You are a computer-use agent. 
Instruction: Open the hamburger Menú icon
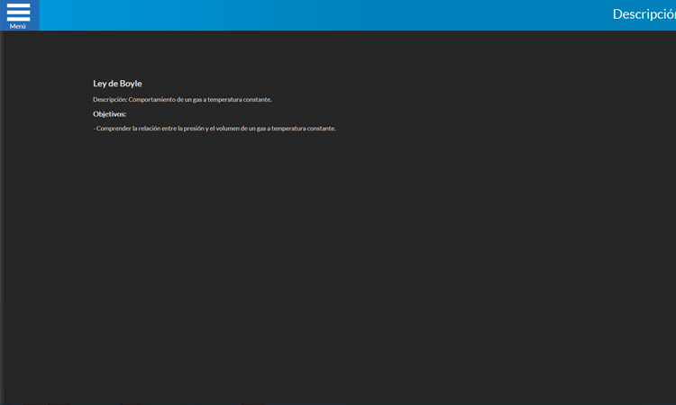[x=18, y=13]
